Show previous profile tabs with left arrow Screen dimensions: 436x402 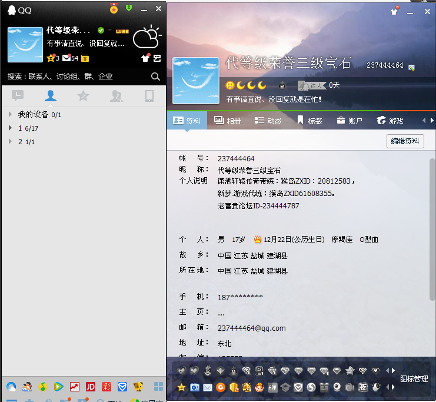pyautogui.click(x=424, y=121)
